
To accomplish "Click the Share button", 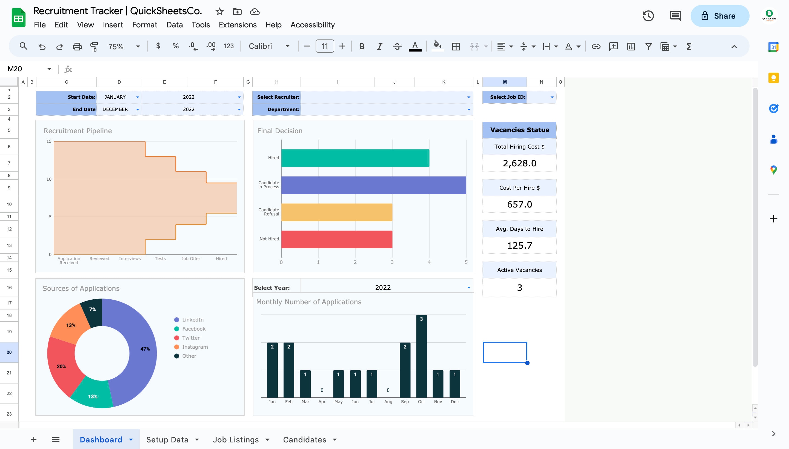I will point(720,16).
